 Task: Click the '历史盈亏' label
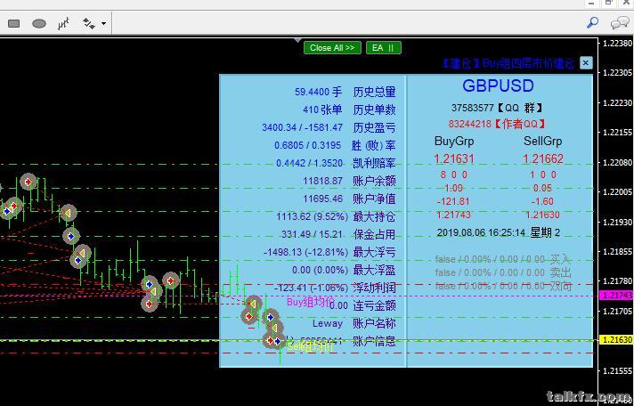pyautogui.click(x=374, y=128)
